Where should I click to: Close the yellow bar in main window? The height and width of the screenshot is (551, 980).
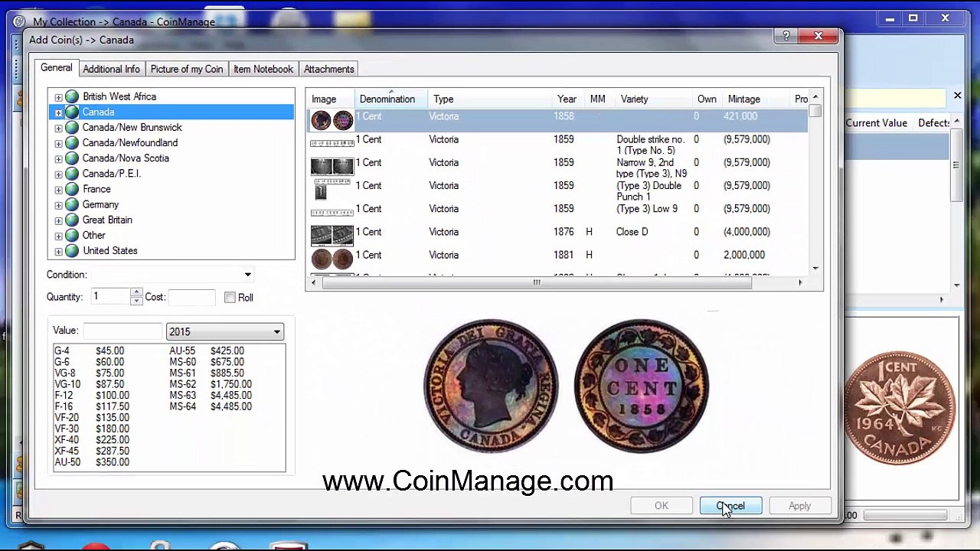[957, 96]
